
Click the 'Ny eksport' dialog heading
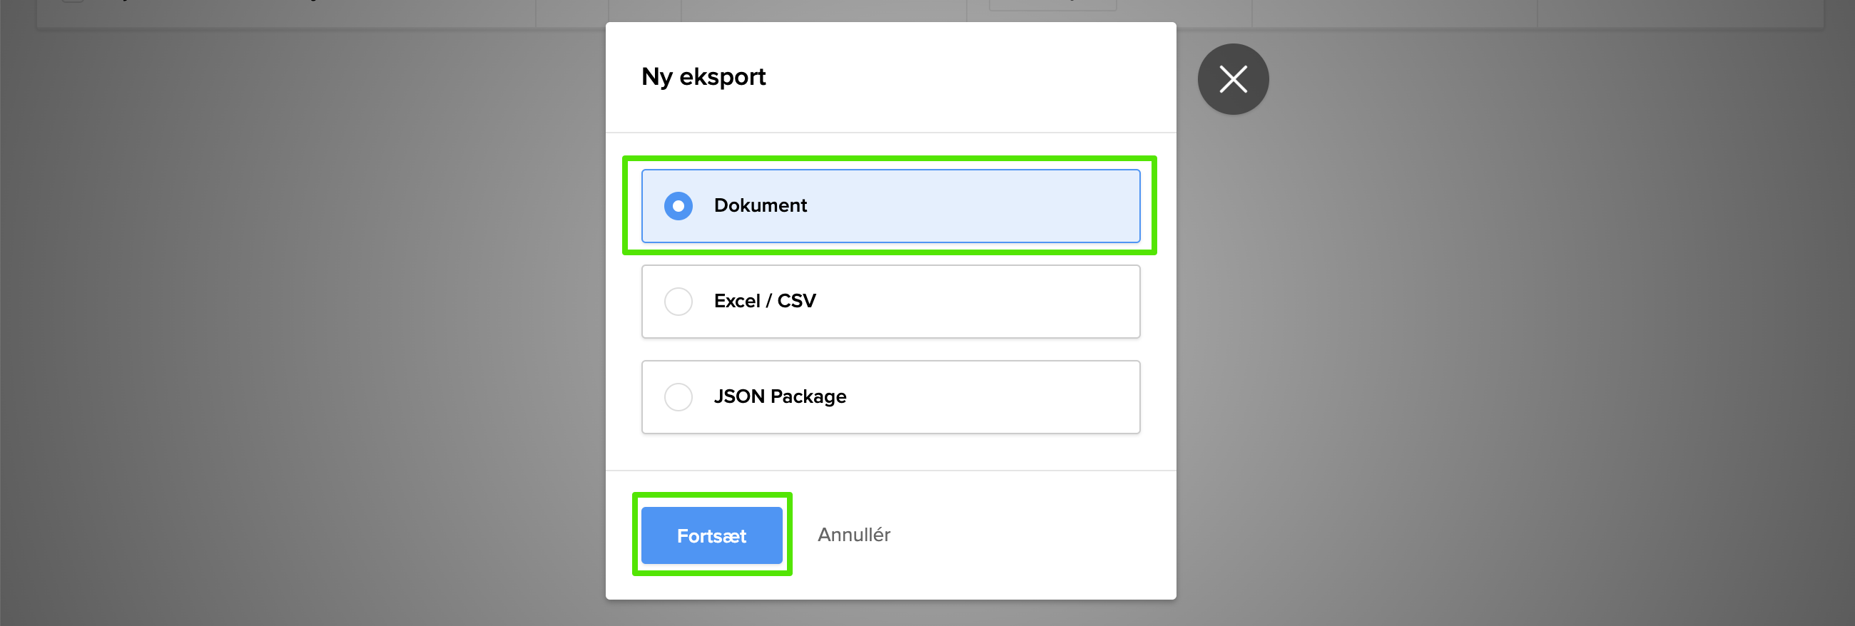(703, 77)
